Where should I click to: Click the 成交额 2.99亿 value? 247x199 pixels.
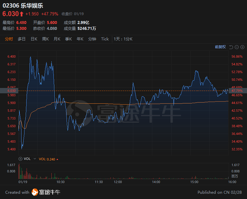pos(83,23)
